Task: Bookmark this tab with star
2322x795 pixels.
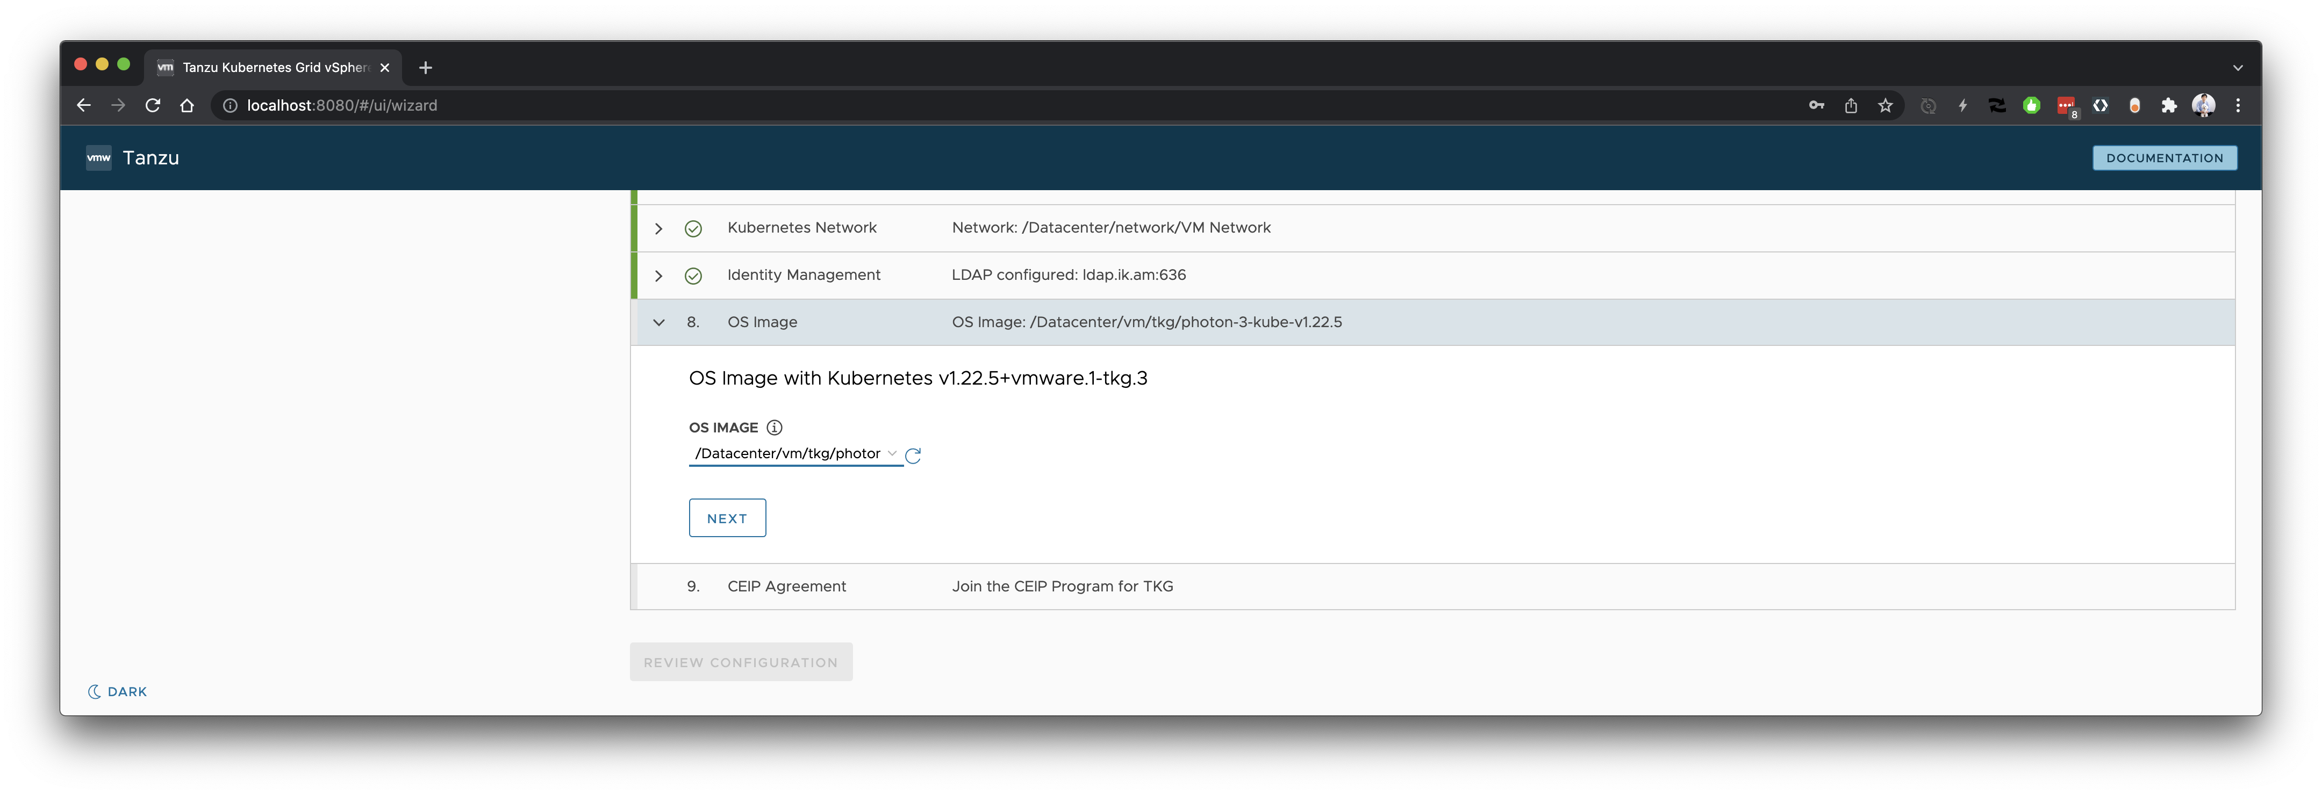Action: pos(1885,105)
